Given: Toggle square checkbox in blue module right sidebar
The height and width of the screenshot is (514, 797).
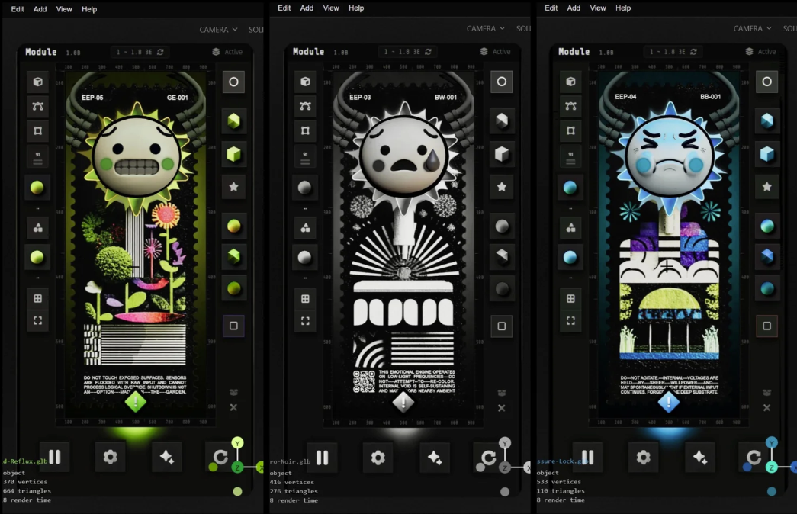Looking at the screenshot, I should 767,326.
